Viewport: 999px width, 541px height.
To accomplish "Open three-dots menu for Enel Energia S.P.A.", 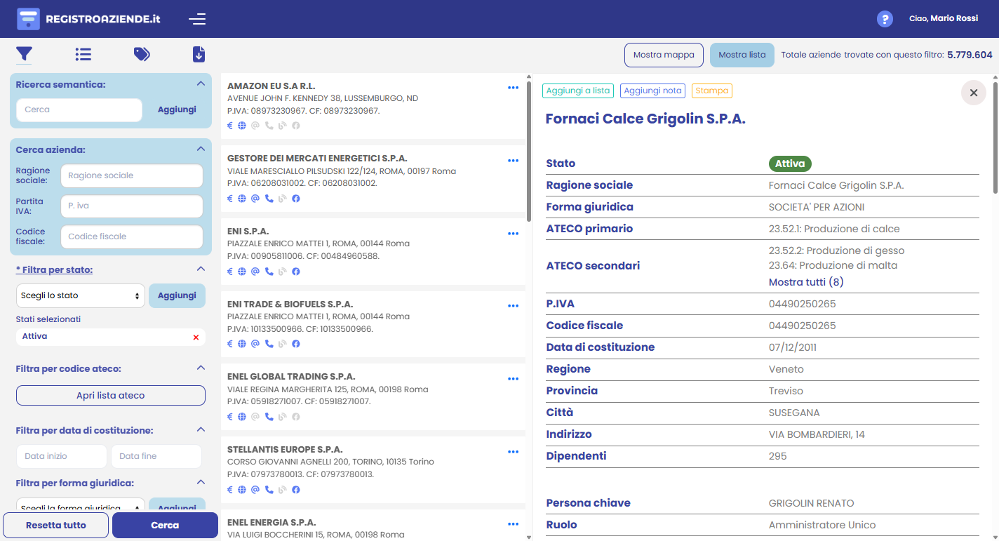I will coord(513,524).
